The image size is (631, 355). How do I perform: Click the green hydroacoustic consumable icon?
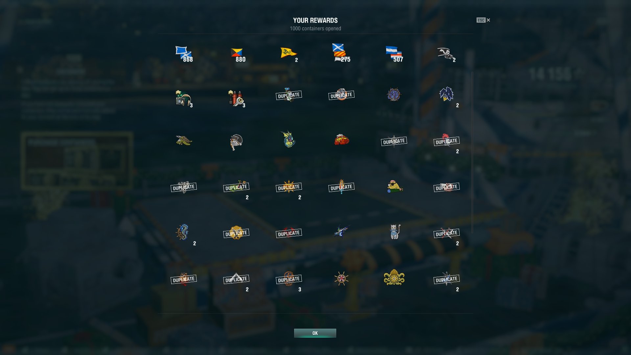click(x=183, y=98)
